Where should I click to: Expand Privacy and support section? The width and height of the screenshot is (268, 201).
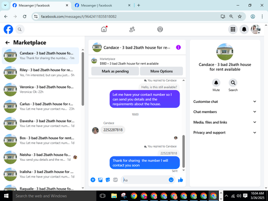(225, 132)
